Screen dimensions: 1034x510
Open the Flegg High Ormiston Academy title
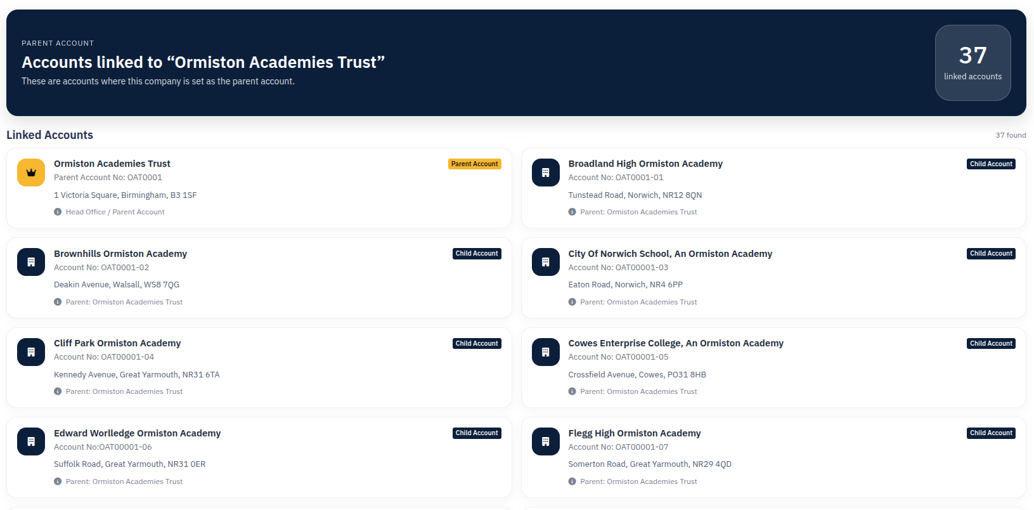635,433
